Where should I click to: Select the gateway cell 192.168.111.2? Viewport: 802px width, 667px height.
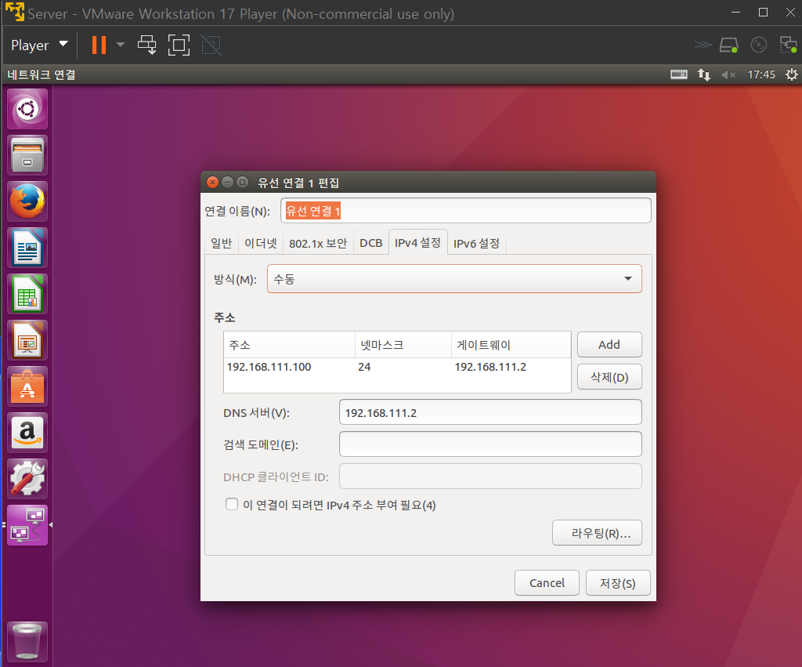[x=511, y=367]
